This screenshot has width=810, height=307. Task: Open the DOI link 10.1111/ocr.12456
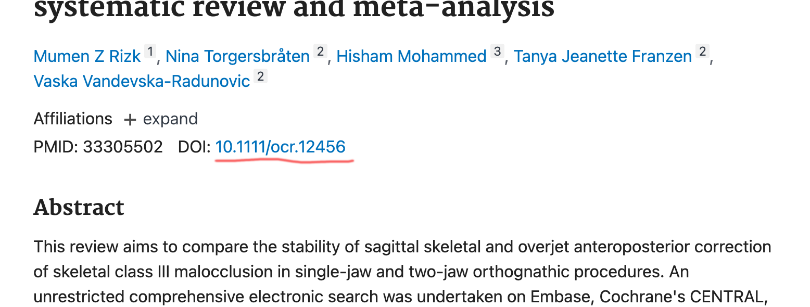(x=281, y=147)
